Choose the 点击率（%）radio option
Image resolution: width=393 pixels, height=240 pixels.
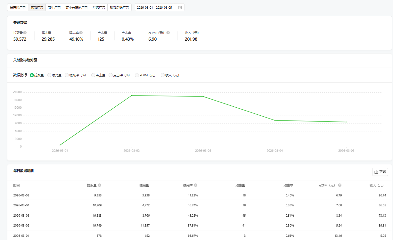pos(111,75)
